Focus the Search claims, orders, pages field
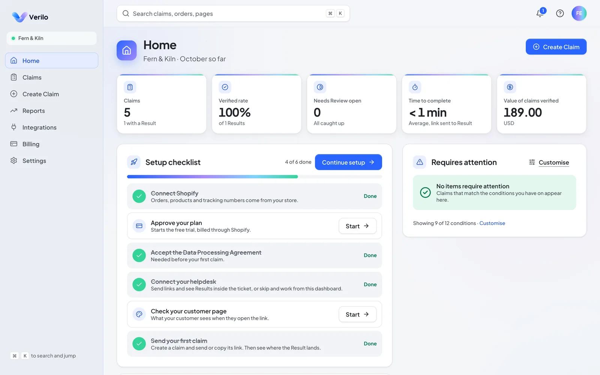The height and width of the screenshot is (375, 600). click(x=233, y=13)
